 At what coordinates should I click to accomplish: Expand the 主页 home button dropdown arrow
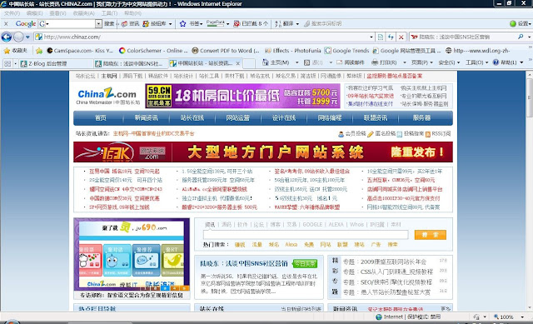[296, 63]
